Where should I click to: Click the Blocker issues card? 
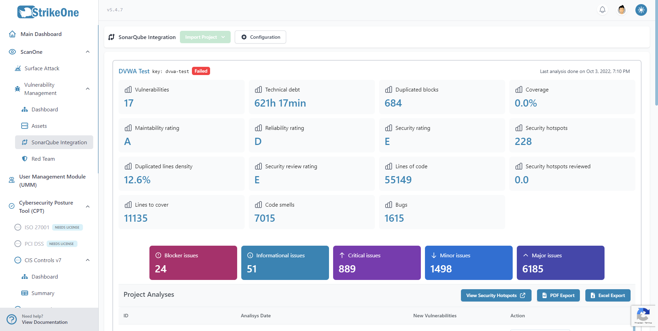[193, 262]
